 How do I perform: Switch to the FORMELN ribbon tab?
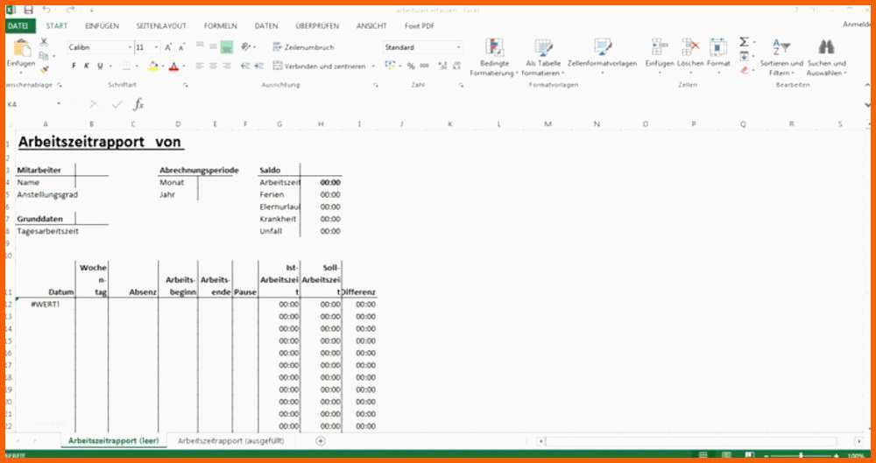tap(220, 26)
